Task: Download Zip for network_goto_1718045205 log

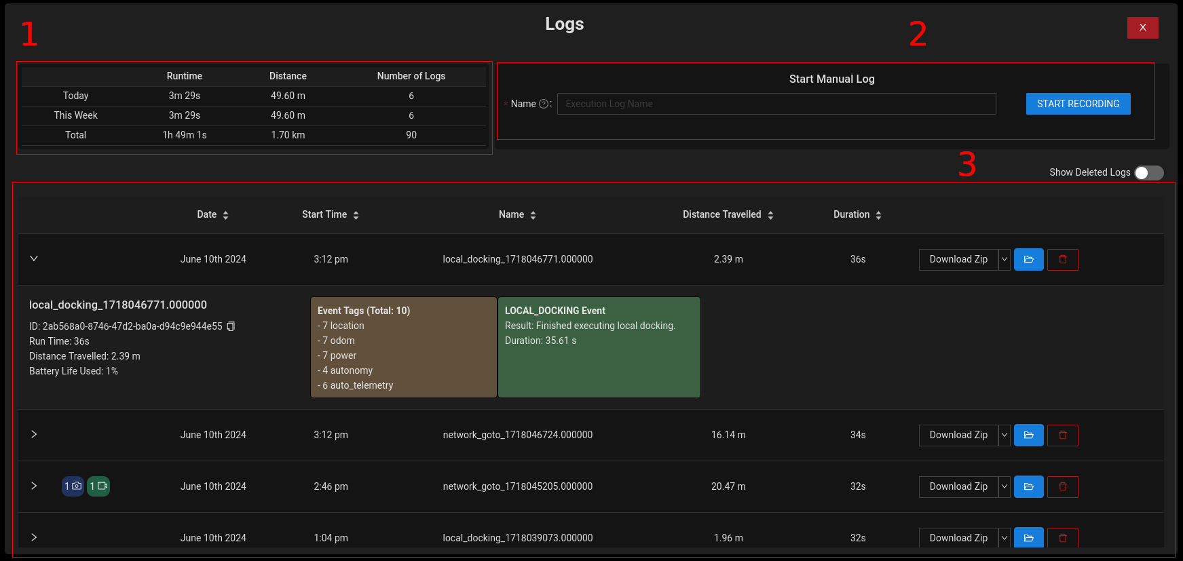Action: click(x=958, y=487)
